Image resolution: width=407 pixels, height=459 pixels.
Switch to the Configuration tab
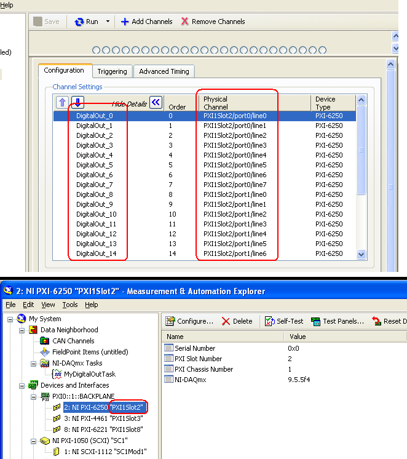(x=64, y=71)
